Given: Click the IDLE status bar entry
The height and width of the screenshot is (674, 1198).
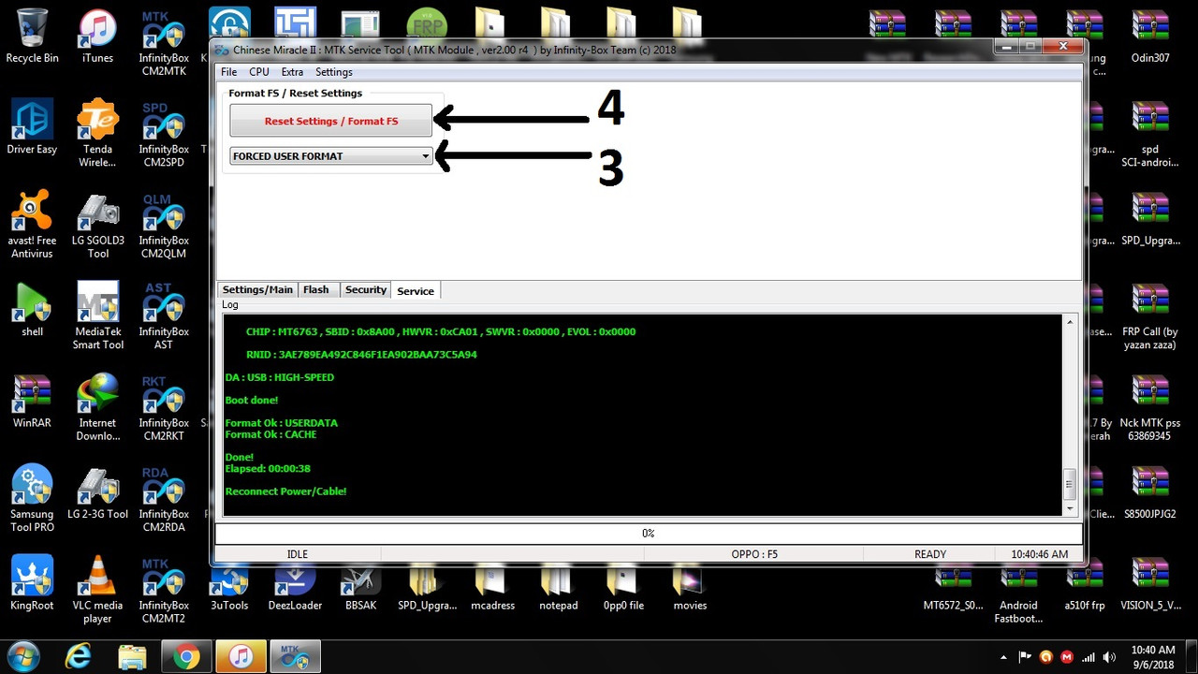Looking at the screenshot, I should pos(298,554).
